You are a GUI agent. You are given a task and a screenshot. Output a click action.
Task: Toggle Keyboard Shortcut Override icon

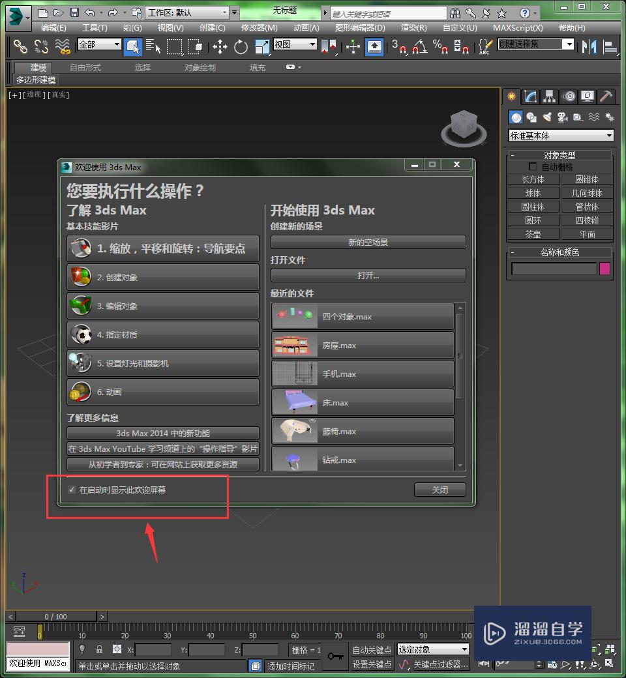click(x=374, y=47)
